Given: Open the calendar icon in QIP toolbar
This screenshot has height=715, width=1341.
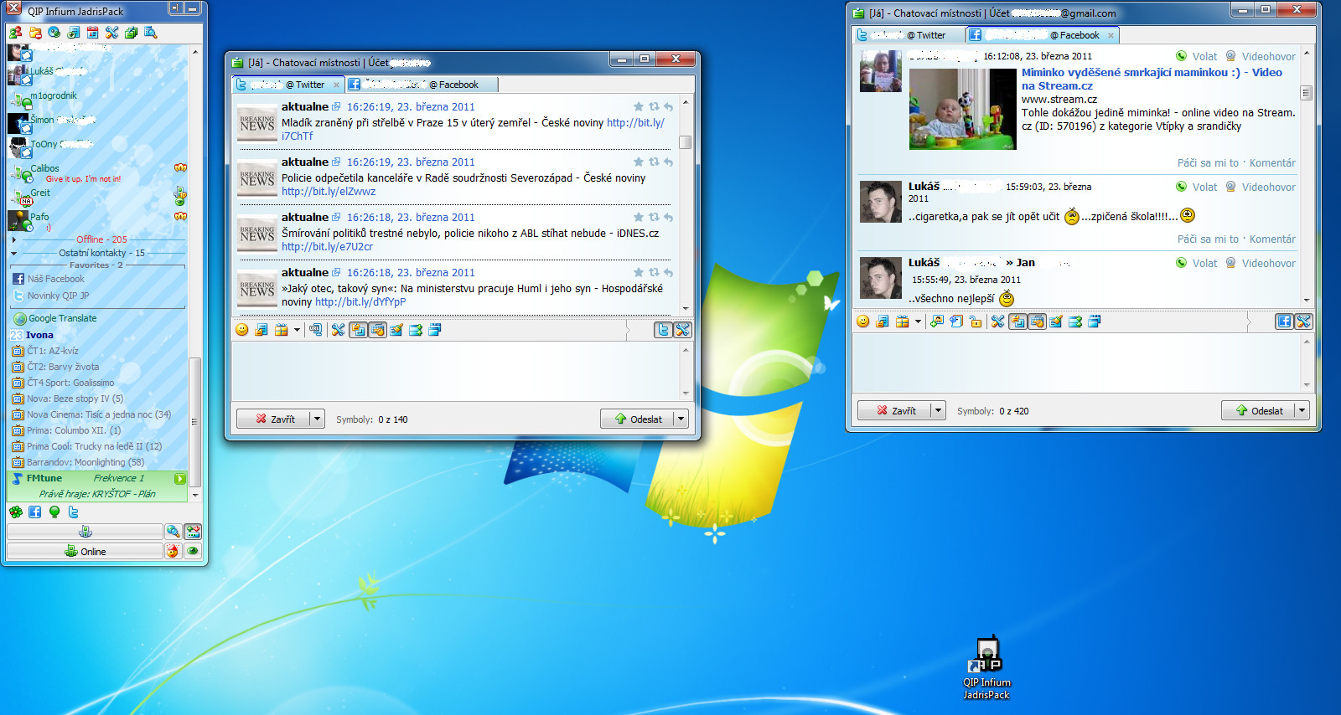Looking at the screenshot, I should coord(93,33).
